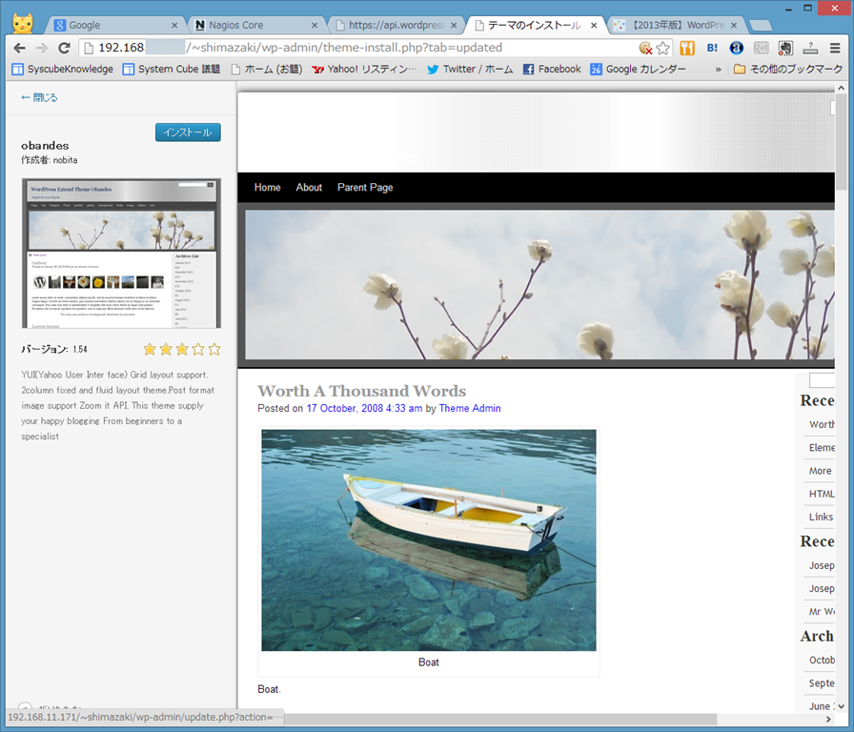Close the api.wordpress tab
Viewport: 854px width, 732px height.
[454, 25]
